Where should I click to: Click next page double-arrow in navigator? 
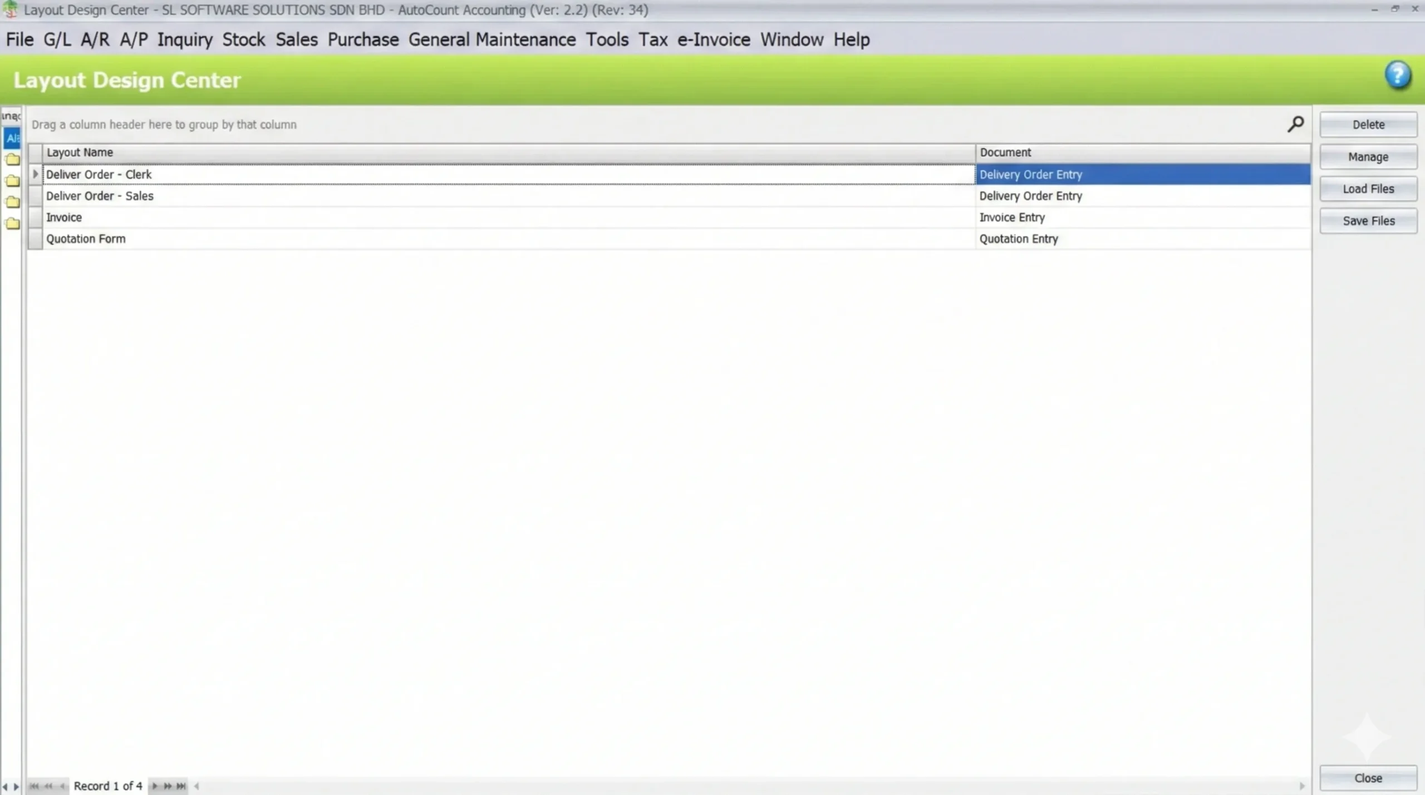tap(168, 786)
